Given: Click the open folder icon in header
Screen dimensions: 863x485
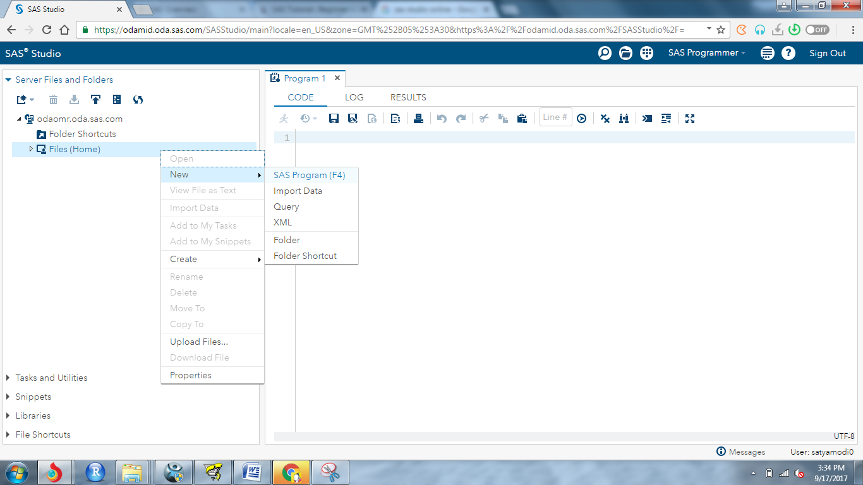Looking at the screenshot, I should coord(626,53).
